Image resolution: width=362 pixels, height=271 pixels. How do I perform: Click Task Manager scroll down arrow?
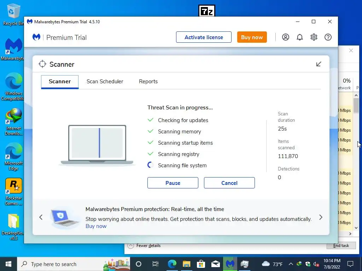(356, 228)
